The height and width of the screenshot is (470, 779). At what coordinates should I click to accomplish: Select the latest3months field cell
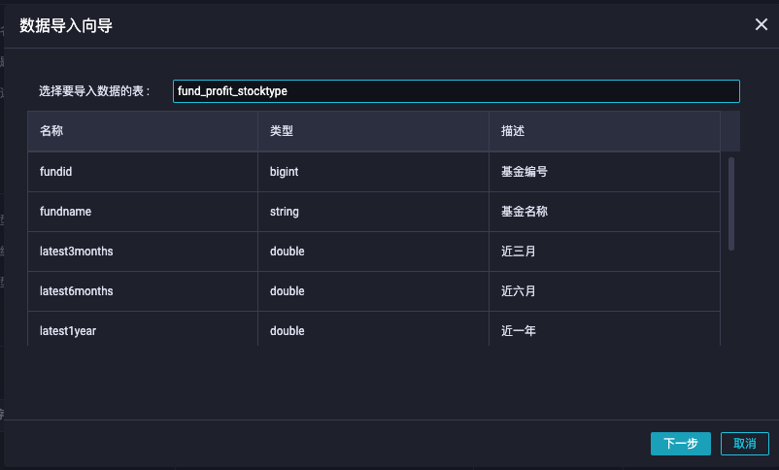(143, 252)
